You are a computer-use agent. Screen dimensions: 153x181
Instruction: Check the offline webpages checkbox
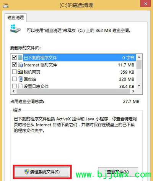[x=14, y=72]
